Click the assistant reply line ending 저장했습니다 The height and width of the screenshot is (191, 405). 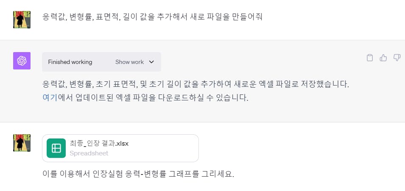point(196,84)
